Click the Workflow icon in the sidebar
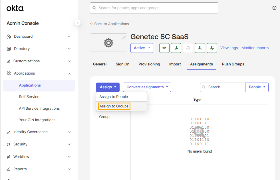280x180 pixels. 8,157
